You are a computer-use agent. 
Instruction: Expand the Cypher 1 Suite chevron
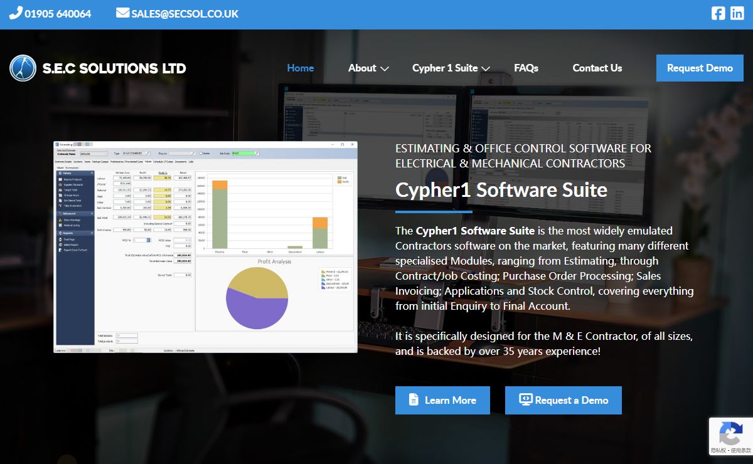486,68
